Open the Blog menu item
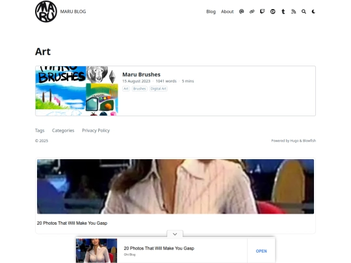The height and width of the screenshot is (263, 351). point(211,12)
